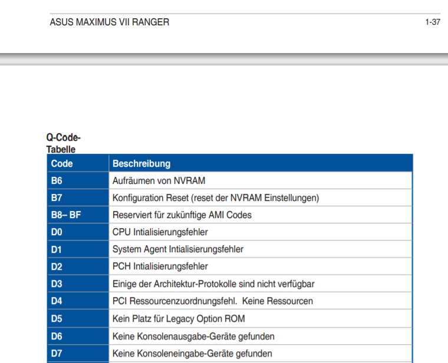Viewport: 448px width, 363px height.
Task: Click 'PCI Ressourcenzuordnungsfehl.' description
Action: 213,301
